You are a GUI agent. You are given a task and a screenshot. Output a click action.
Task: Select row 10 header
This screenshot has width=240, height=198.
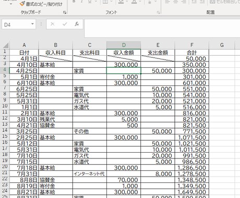tap(5, 106)
